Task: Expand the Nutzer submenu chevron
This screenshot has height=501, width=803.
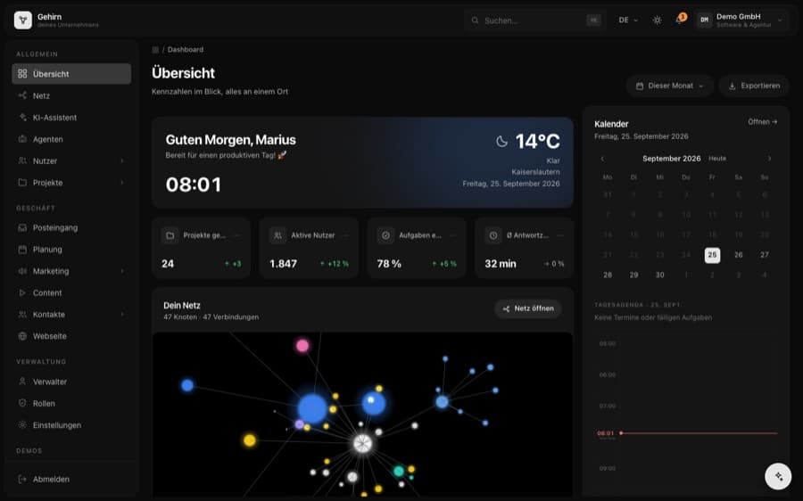Action: tap(122, 160)
